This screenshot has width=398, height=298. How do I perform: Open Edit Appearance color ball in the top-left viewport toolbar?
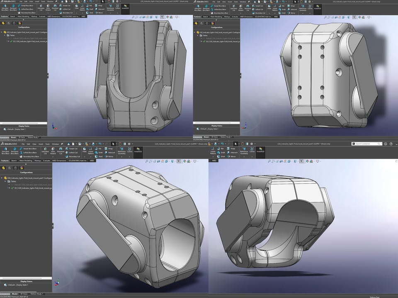click(167, 17)
